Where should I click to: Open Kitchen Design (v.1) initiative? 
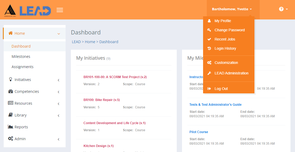[99, 146]
